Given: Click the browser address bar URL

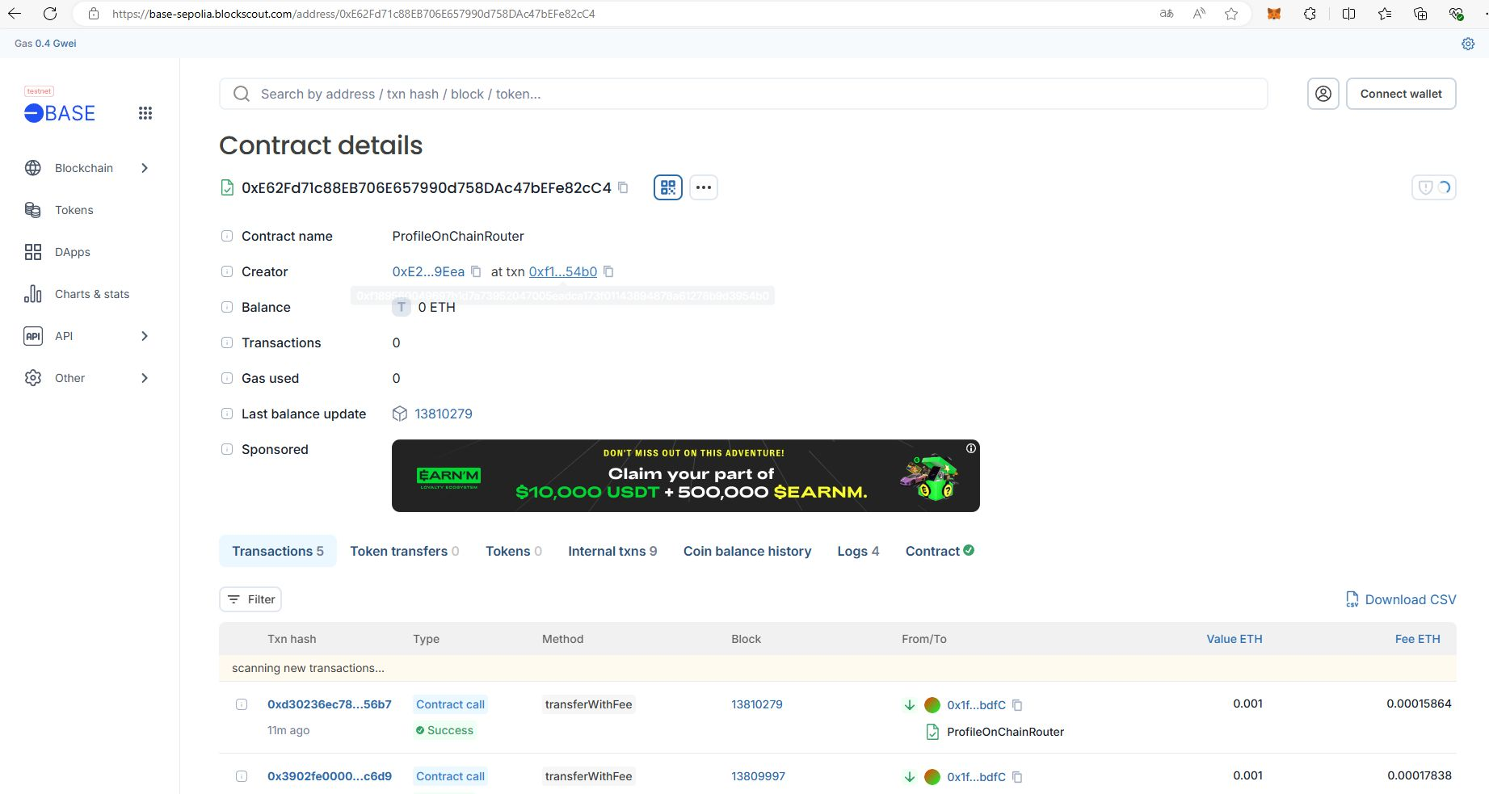Looking at the screenshot, I should (x=353, y=14).
